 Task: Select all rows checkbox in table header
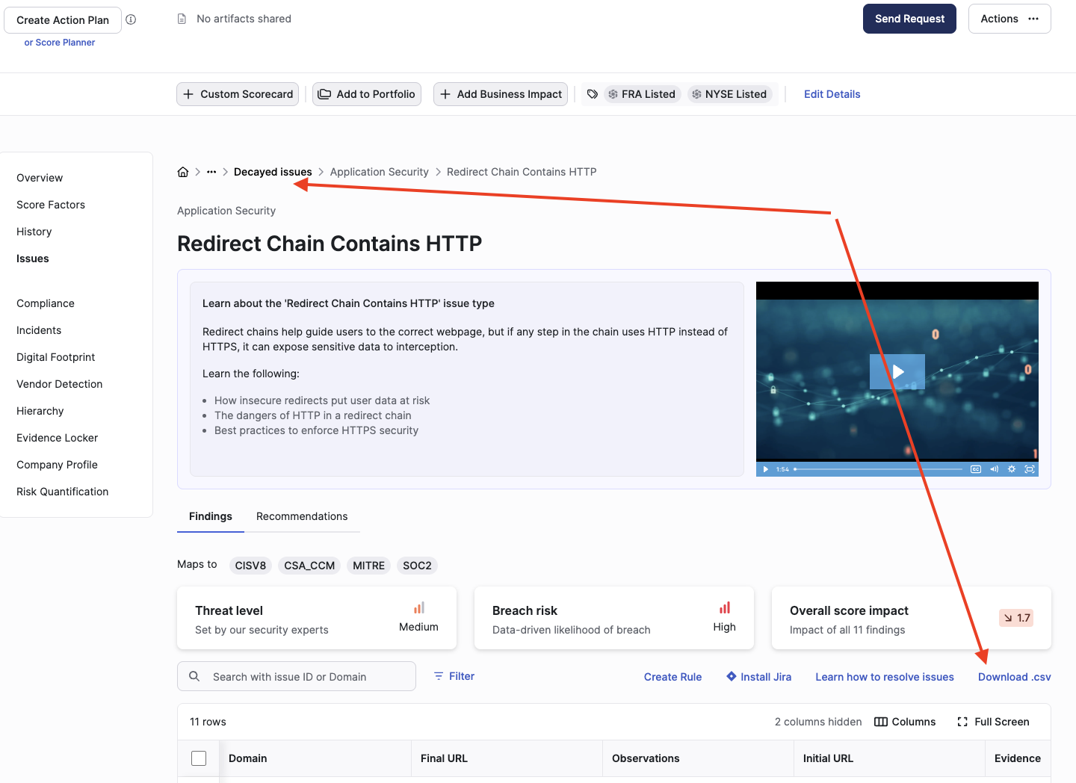tap(199, 758)
